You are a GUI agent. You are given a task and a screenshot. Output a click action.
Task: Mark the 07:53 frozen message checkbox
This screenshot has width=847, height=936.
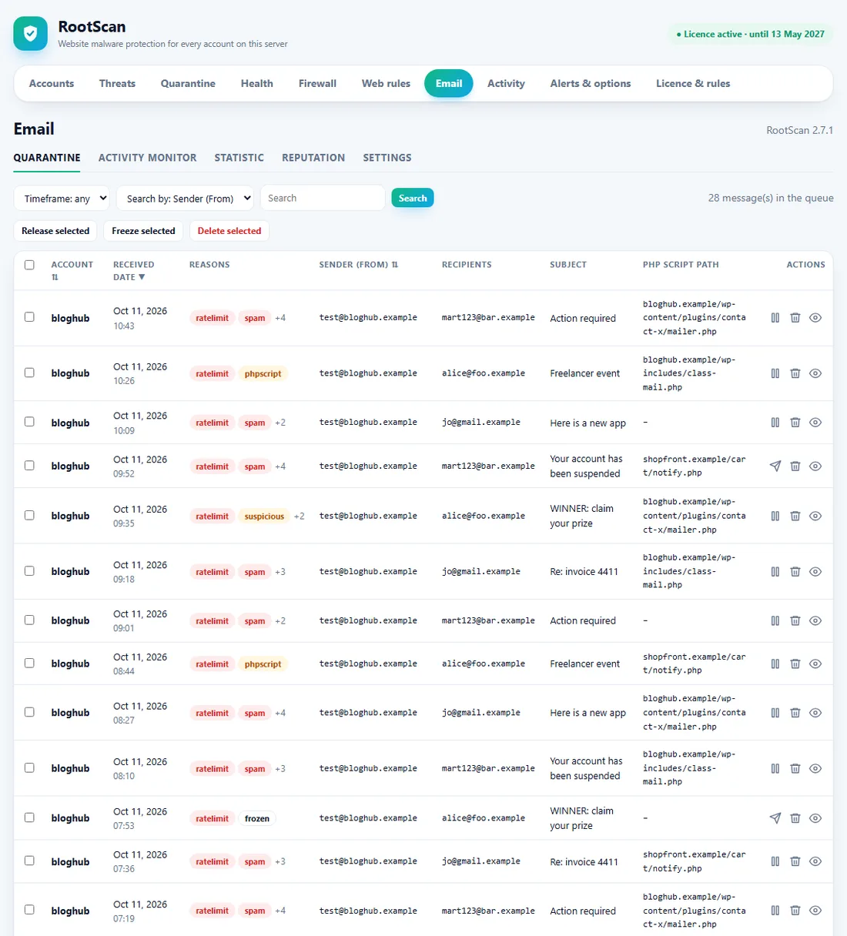tap(29, 817)
